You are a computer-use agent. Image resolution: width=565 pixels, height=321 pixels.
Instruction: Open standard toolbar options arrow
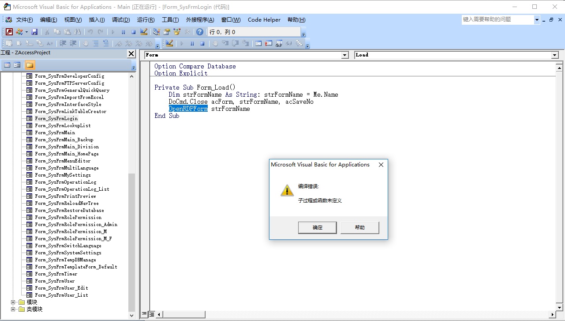tap(303, 33)
